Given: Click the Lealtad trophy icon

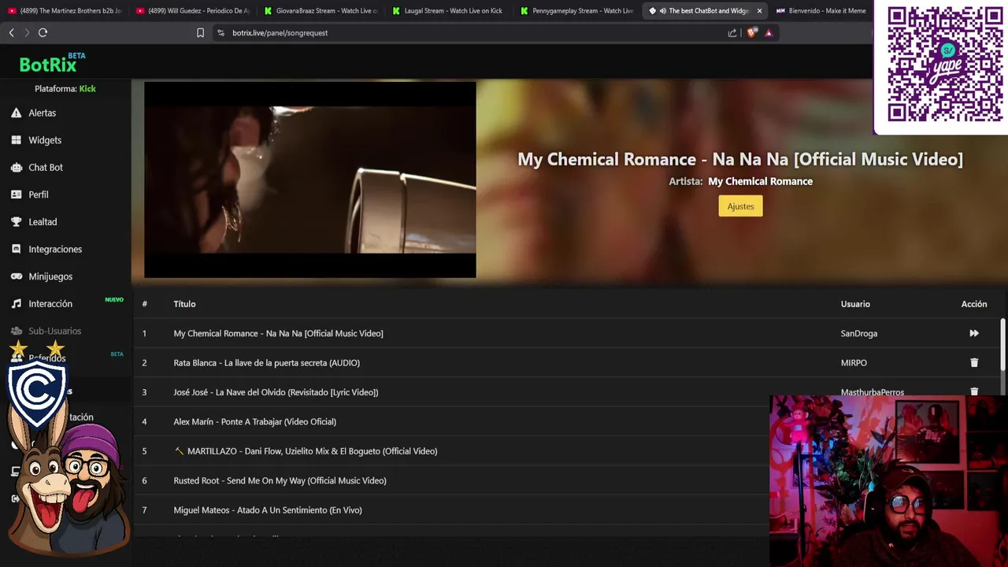Looking at the screenshot, I should click(16, 222).
